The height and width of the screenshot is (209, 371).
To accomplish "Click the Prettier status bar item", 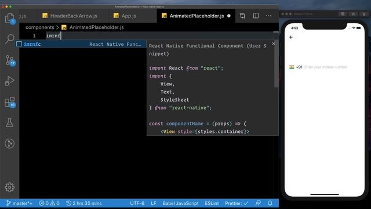I will 237,203.
